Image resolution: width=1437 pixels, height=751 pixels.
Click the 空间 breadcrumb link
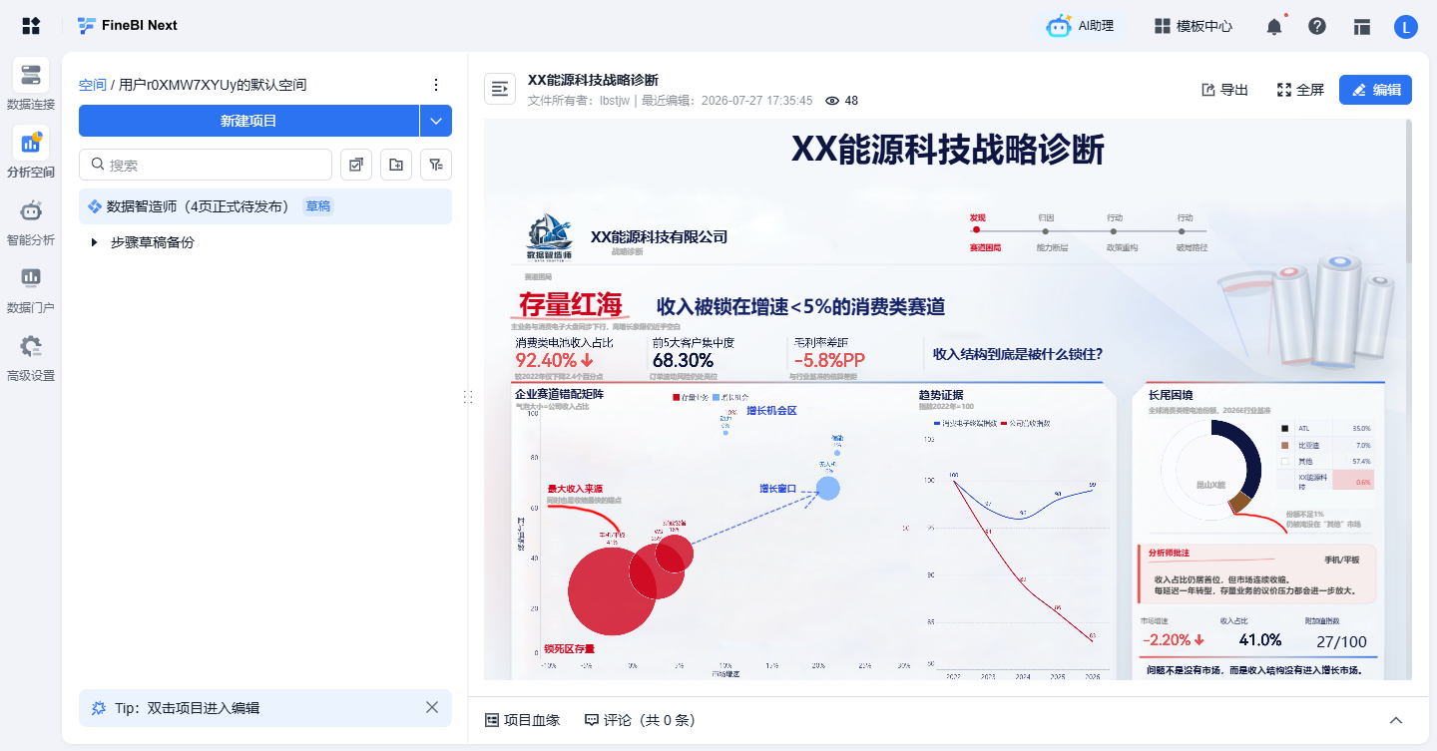click(x=93, y=85)
